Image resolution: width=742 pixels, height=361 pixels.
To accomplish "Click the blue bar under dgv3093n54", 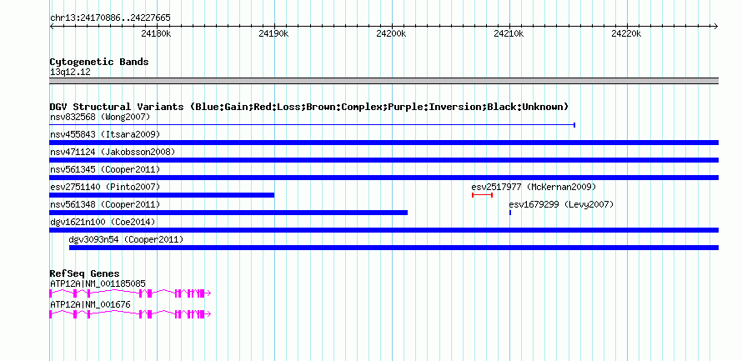I will (394, 248).
